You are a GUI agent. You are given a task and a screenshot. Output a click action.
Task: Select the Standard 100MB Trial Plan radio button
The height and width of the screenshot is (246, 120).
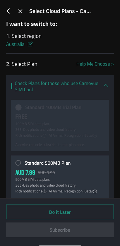click(x=18, y=107)
